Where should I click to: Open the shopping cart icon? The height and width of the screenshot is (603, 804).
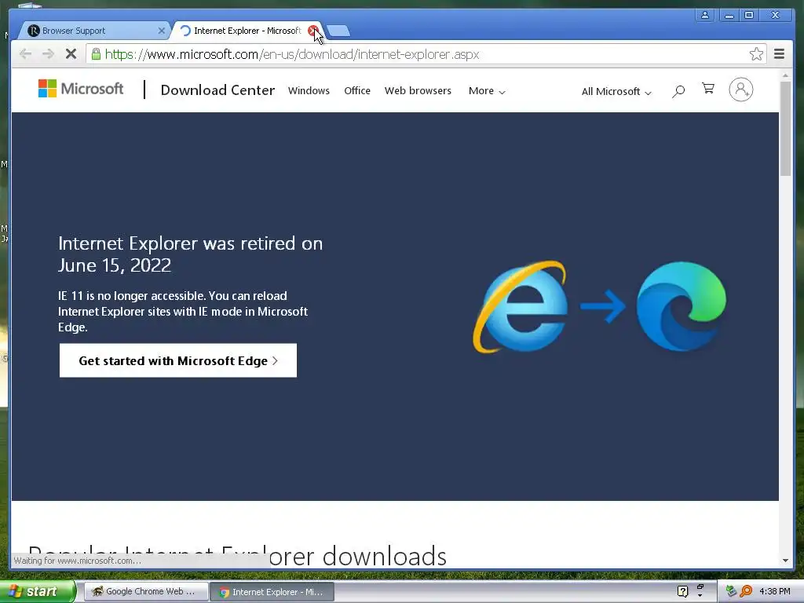pyautogui.click(x=708, y=89)
